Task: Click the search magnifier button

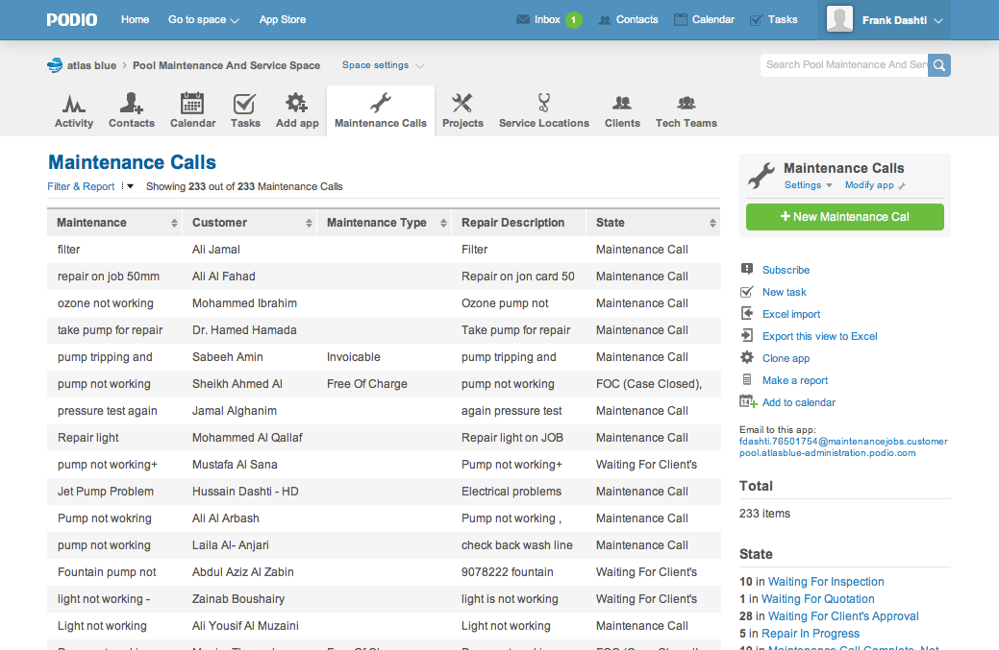Action: 939,65
